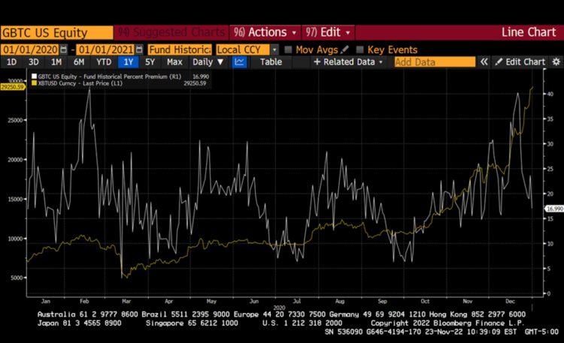Open the end date calendar picker
This screenshot has width=564, height=343.
tap(139, 49)
